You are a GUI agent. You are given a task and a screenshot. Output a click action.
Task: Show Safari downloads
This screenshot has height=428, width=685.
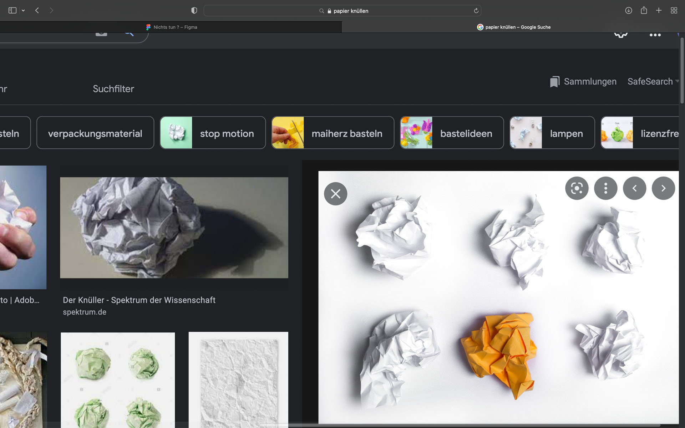[629, 11]
